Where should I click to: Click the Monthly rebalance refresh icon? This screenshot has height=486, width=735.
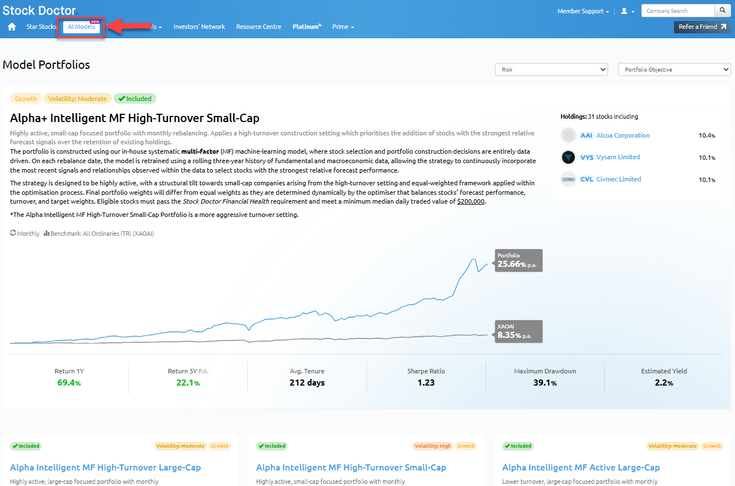[x=13, y=234]
